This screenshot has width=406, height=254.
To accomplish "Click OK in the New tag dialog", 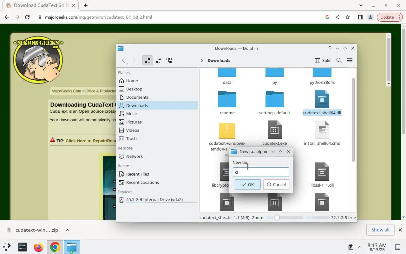I will (248, 184).
